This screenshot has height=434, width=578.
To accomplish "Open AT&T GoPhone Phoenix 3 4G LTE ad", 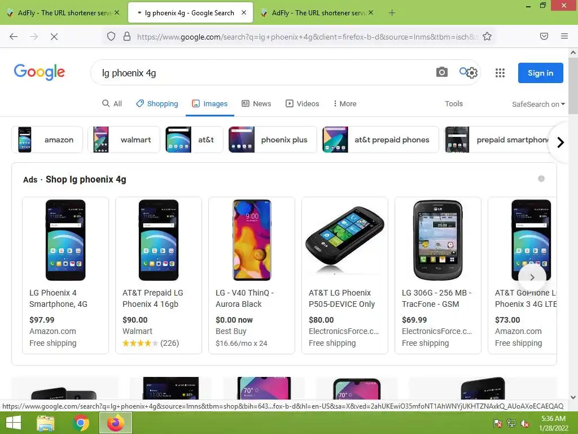I will click(522, 275).
